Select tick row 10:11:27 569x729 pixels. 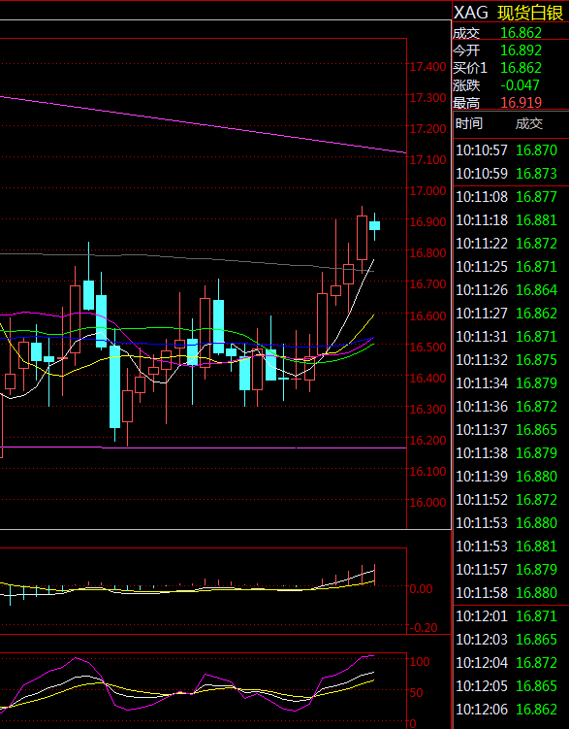tap(511, 314)
